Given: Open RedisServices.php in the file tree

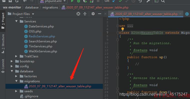Looking at the screenshot, I should pos(42,36).
